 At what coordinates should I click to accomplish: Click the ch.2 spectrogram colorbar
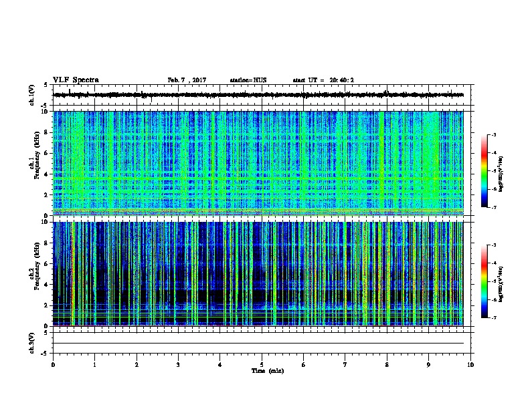(484, 281)
